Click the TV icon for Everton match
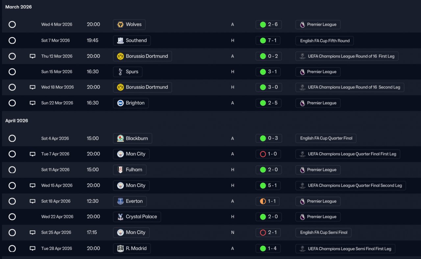 (x=33, y=201)
